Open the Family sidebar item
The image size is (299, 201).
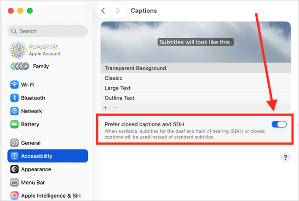[40, 67]
